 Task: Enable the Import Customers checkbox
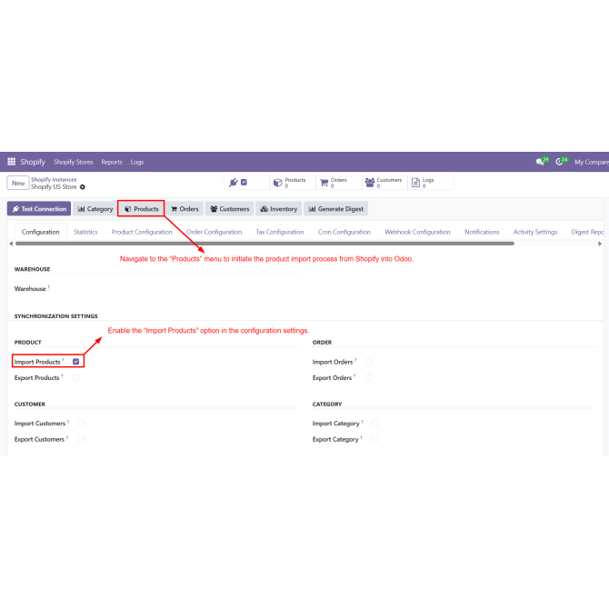click(x=81, y=424)
